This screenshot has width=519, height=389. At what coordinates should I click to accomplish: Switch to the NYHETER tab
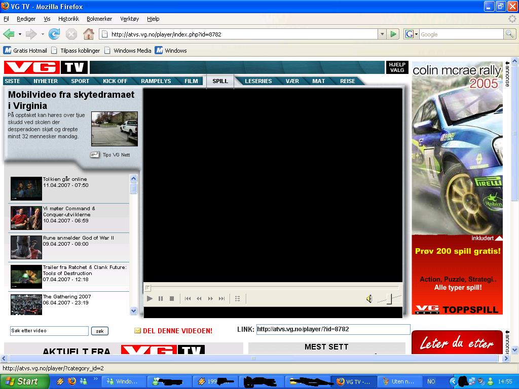(x=45, y=81)
